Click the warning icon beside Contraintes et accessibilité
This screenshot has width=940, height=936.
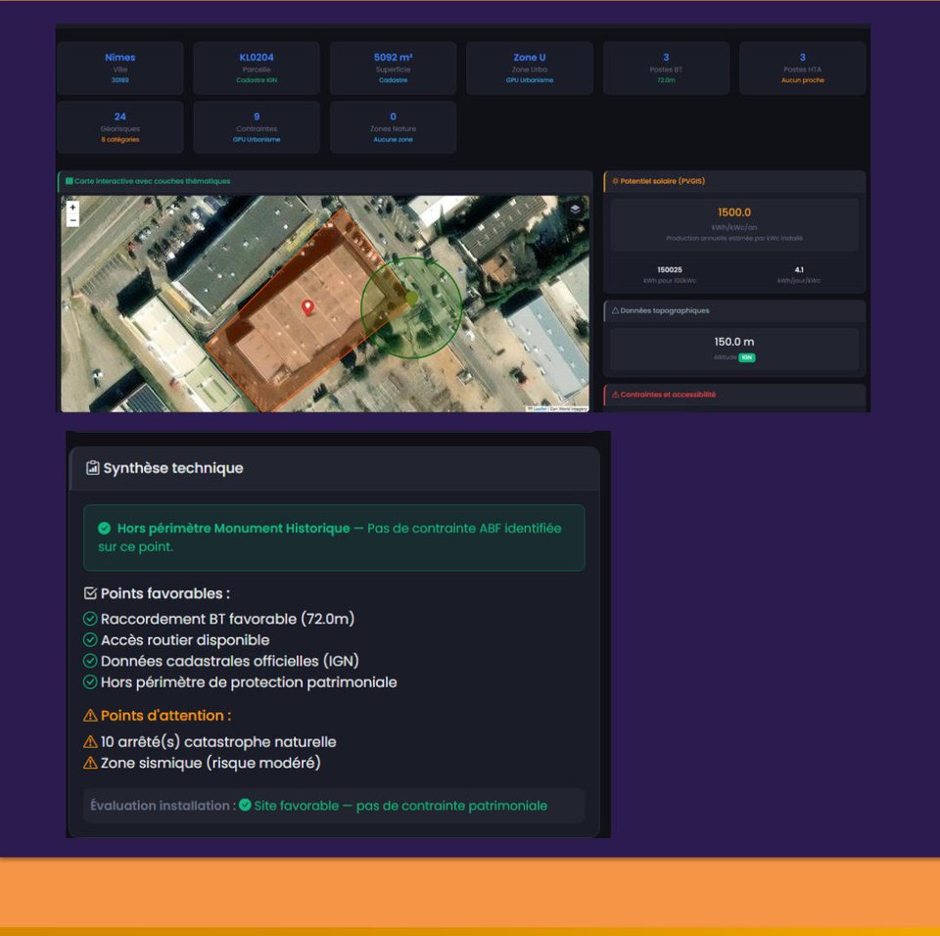point(615,394)
